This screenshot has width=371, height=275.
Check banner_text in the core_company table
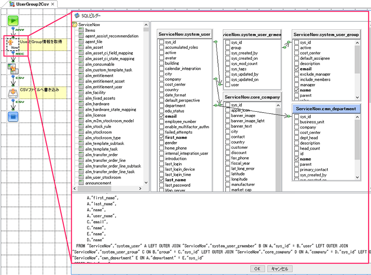pyautogui.click(x=227, y=126)
